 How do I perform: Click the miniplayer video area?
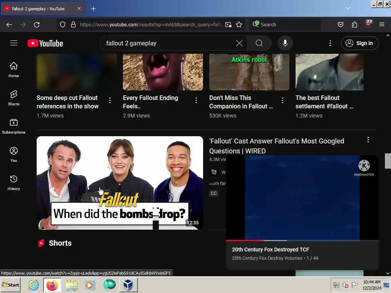pos(302,198)
